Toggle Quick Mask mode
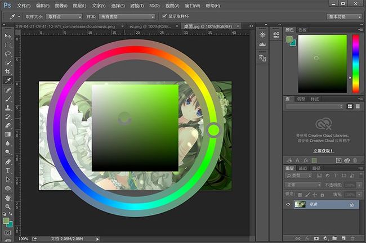The image size is (366, 243). point(7,233)
